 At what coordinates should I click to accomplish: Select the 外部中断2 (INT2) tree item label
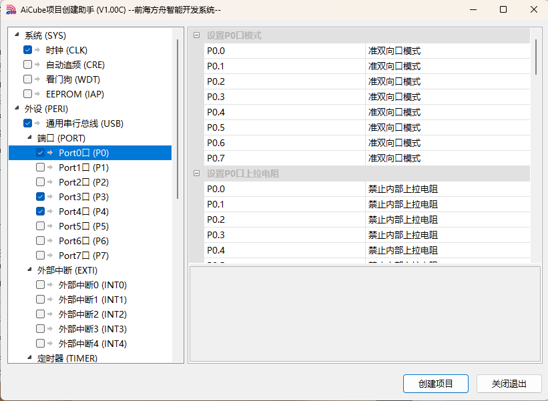(93, 314)
